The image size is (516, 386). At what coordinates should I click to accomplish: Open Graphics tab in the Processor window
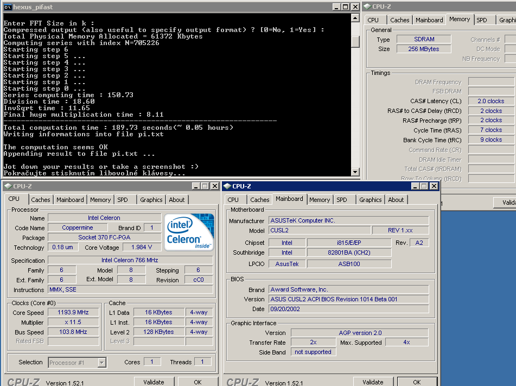[x=151, y=200]
